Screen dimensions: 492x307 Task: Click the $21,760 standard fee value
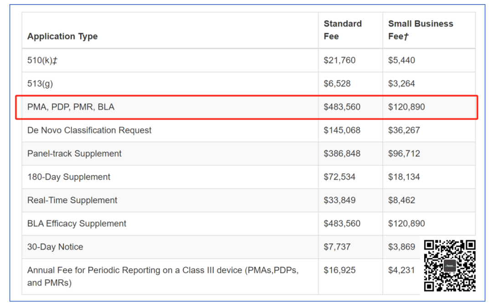coord(339,60)
